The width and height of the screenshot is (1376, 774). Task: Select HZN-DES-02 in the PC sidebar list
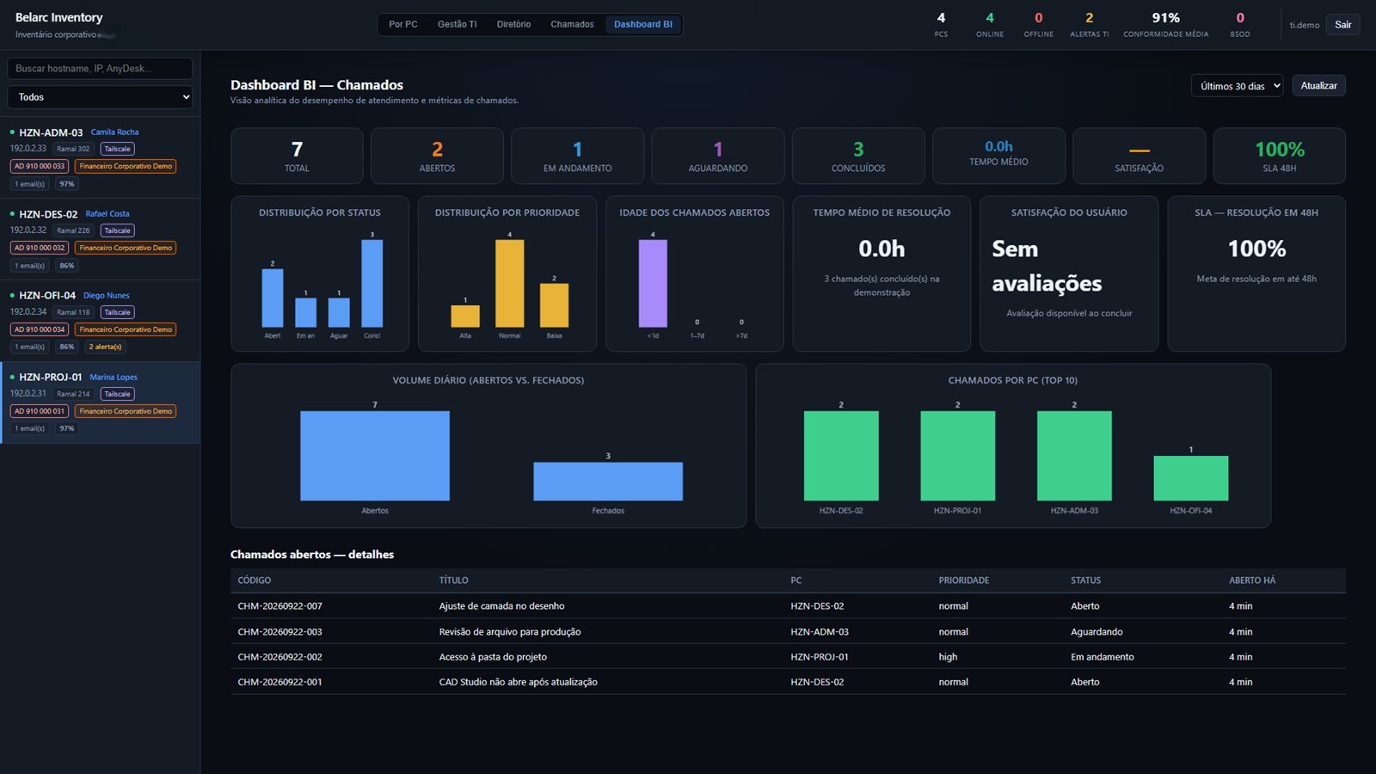(x=100, y=239)
